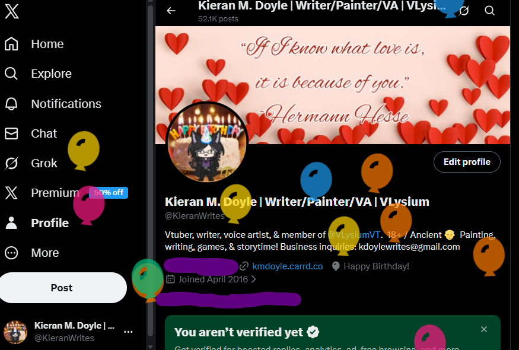Select Home menu label
This screenshot has width=519, height=350.
coord(47,44)
